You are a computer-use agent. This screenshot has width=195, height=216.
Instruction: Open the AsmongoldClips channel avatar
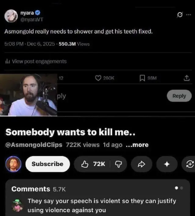[x=13, y=164]
